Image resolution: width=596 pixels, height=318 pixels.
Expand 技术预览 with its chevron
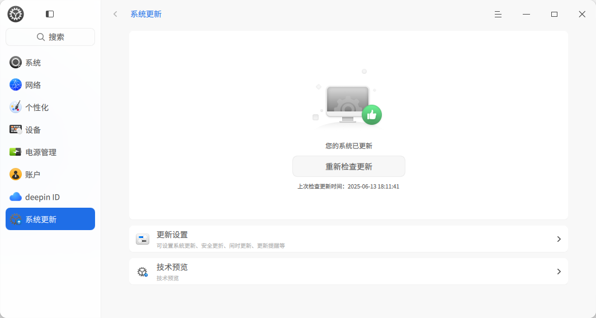point(559,272)
